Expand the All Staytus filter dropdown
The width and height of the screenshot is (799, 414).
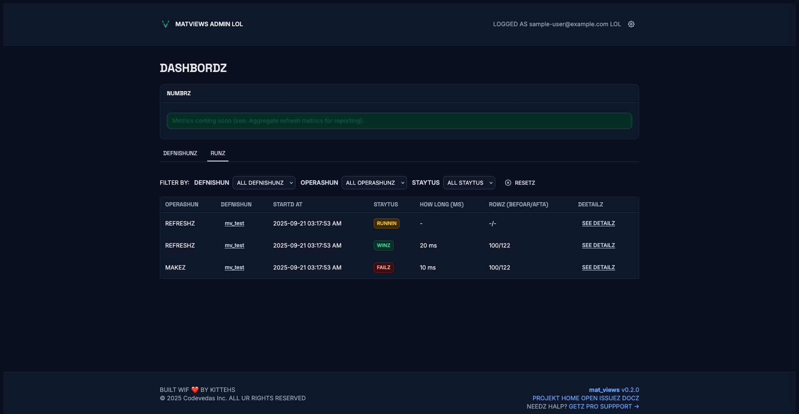coord(469,183)
